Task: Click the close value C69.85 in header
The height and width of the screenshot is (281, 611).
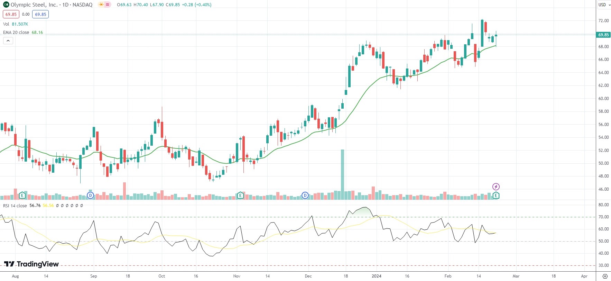Action: 173,5
